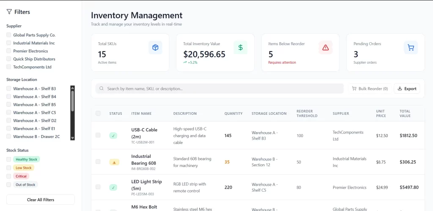Click the green checkmark status for USB-C Cable
This screenshot has width=433, height=211.
pyautogui.click(x=113, y=135)
